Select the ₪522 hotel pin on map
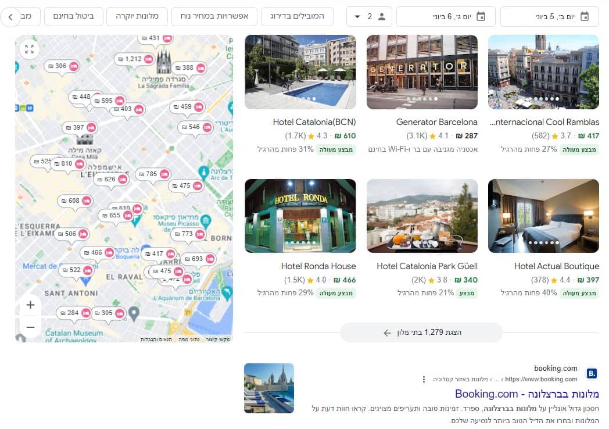This screenshot has width=609, height=429. click(x=77, y=270)
